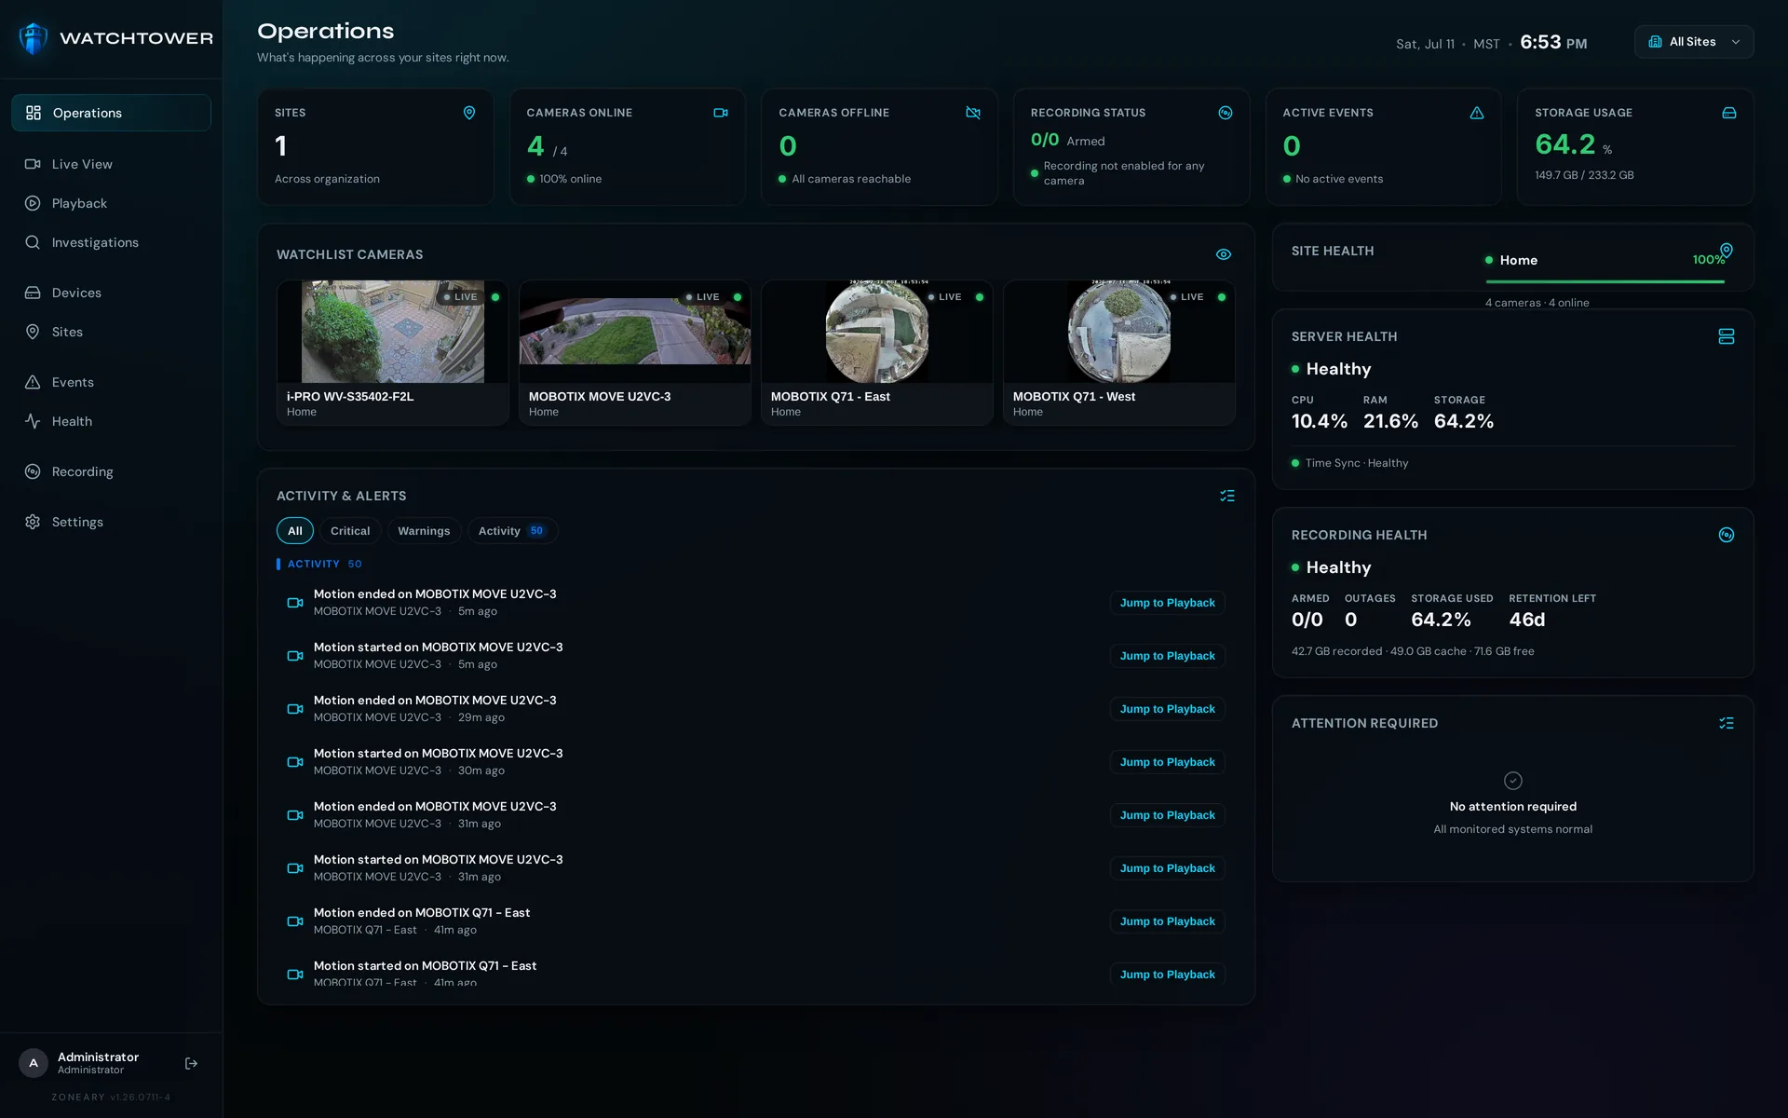Click camera icon beside 5m ago Motion ended entry
1788x1118 pixels.
295,603
